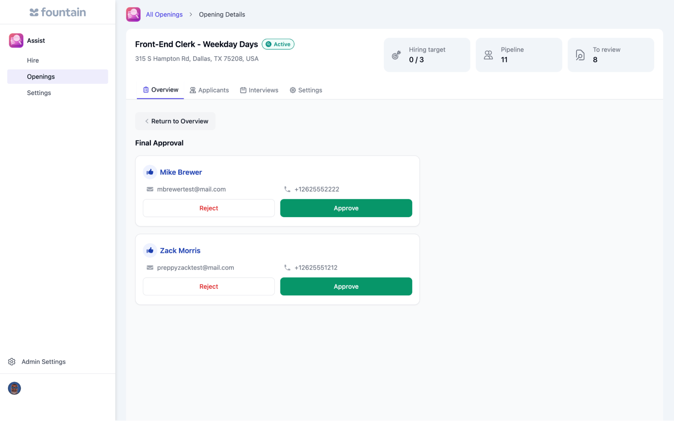The height and width of the screenshot is (421, 674).
Task: Click the pink Assist app icon in sidebar
Action: tap(16, 40)
